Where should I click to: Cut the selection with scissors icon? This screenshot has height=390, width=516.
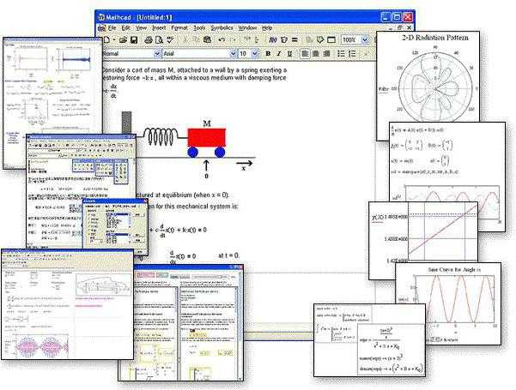[x=185, y=39]
